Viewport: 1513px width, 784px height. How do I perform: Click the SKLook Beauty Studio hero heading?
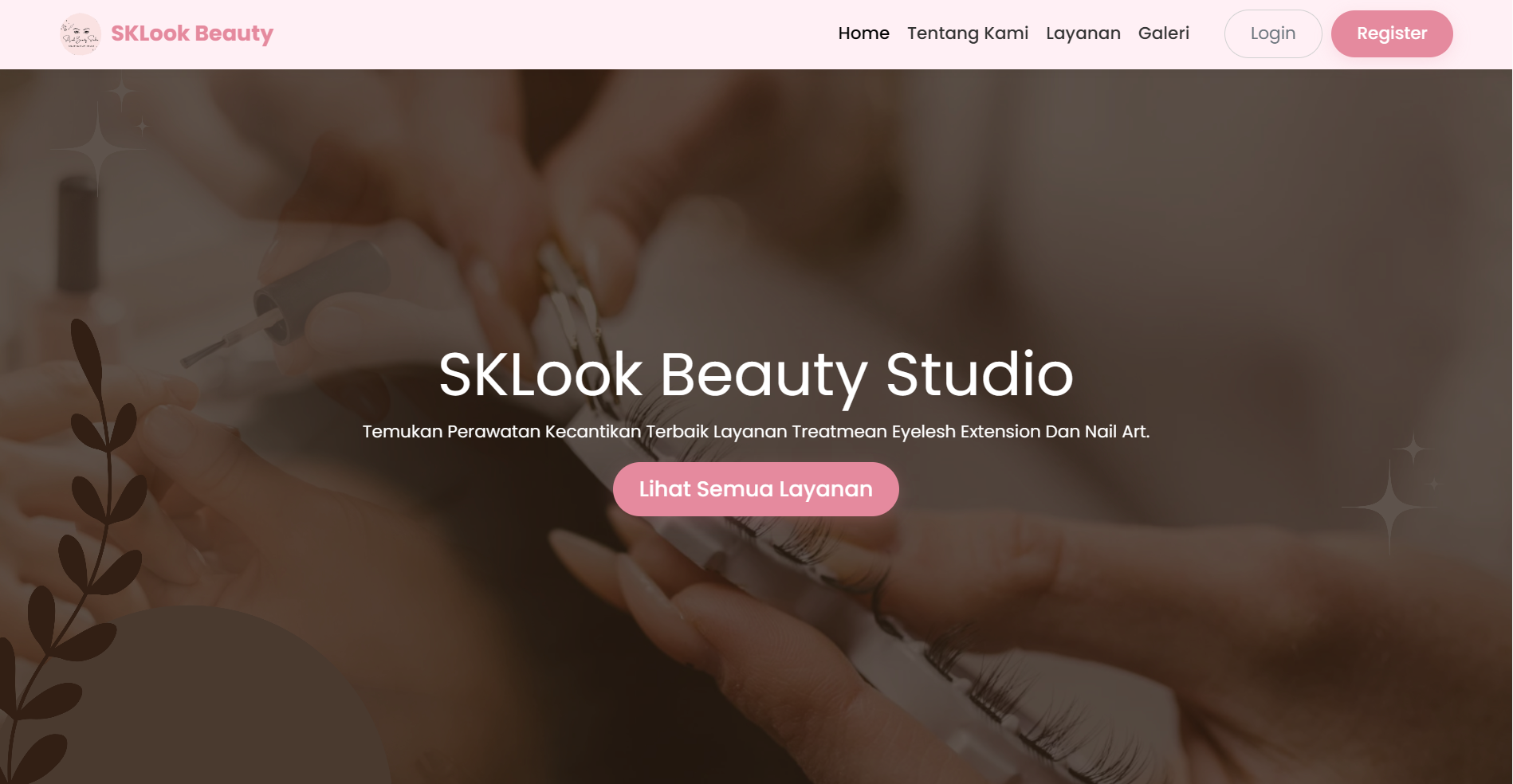click(756, 374)
